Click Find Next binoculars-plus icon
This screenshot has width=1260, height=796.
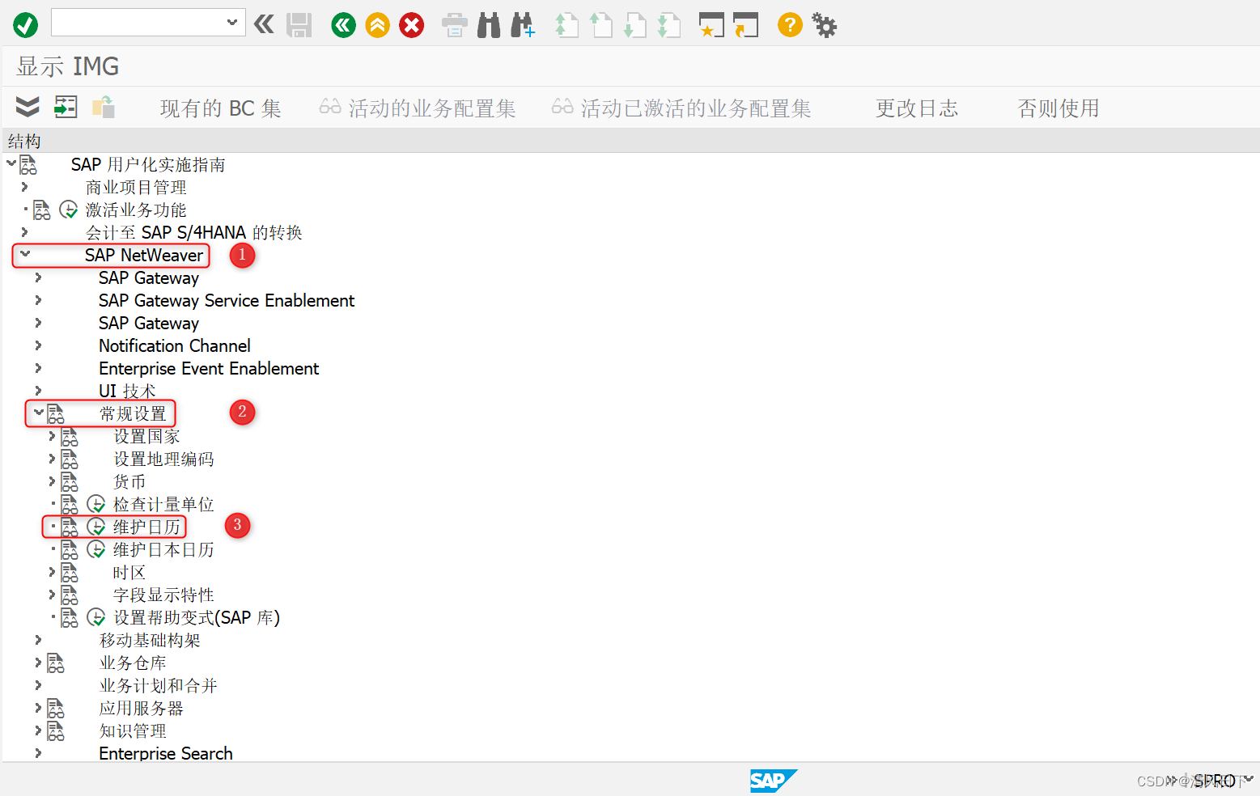click(x=523, y=25)
